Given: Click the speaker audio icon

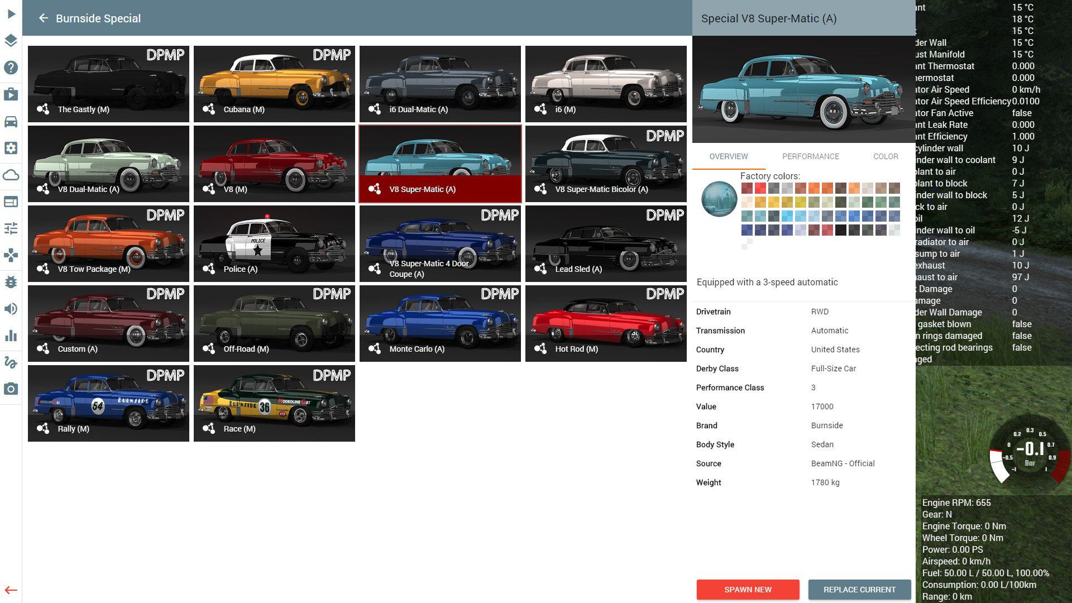Looking at the screenshot, I should click(11, 309).
